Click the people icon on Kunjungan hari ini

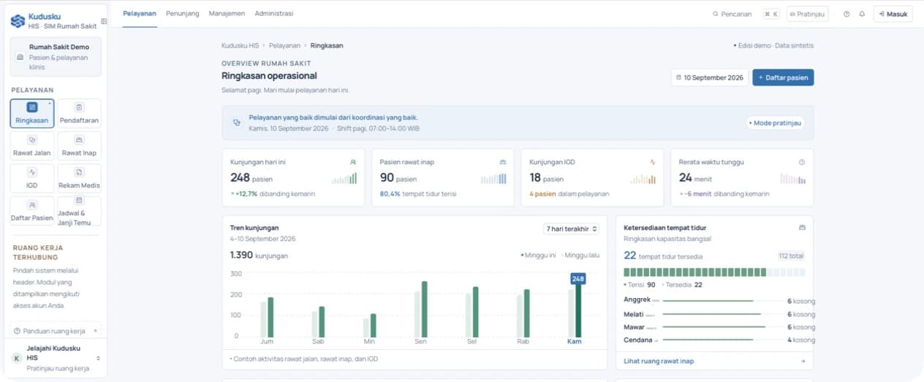[x=353, y=162]
